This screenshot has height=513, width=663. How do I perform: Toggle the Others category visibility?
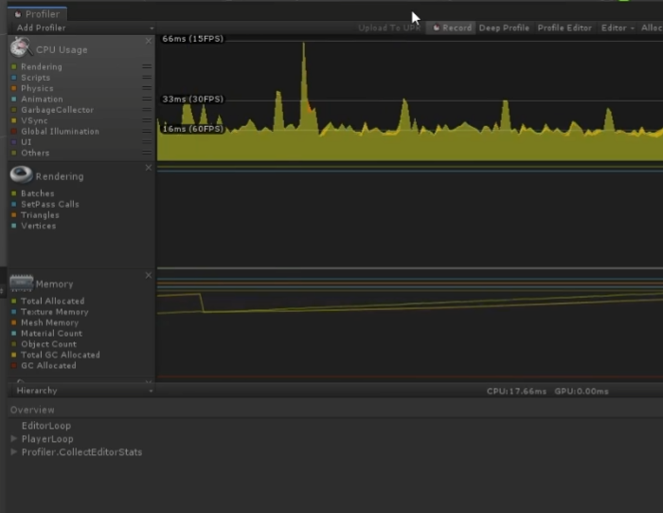(x=14, y=153)
